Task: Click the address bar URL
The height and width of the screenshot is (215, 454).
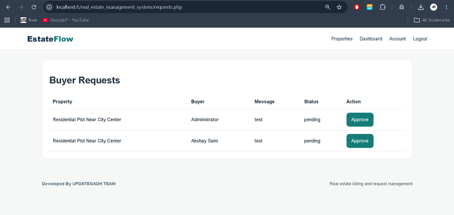Action: 119,7
